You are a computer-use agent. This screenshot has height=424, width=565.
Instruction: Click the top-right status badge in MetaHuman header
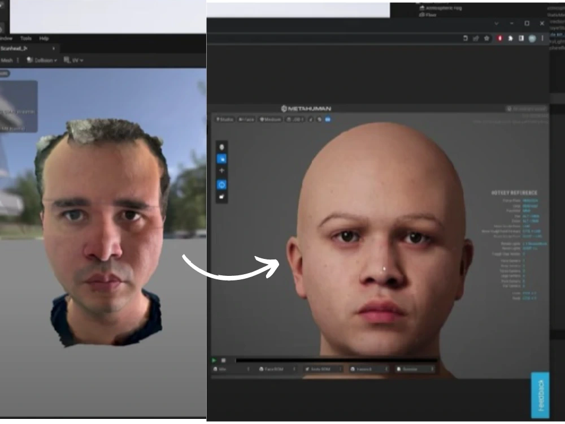527,109
